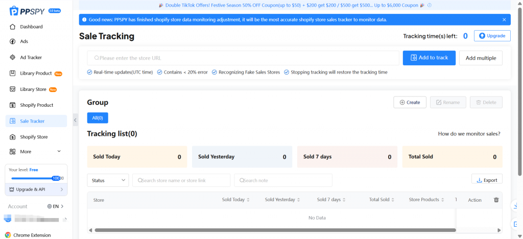Screen dimensions: 523x239
Task: Click the Rename group button
Action: (x=448, y=102)
